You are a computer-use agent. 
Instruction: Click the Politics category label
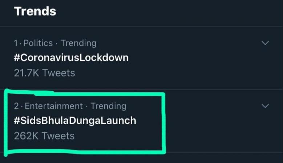[x=38, y=43]
